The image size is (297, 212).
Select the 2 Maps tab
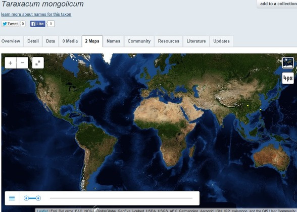(x=92, y=41)
